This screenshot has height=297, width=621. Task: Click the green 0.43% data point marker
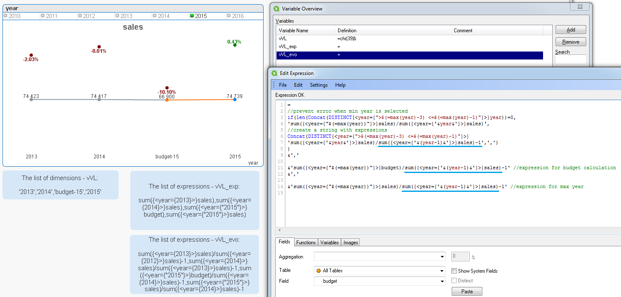tap(235, 45)
